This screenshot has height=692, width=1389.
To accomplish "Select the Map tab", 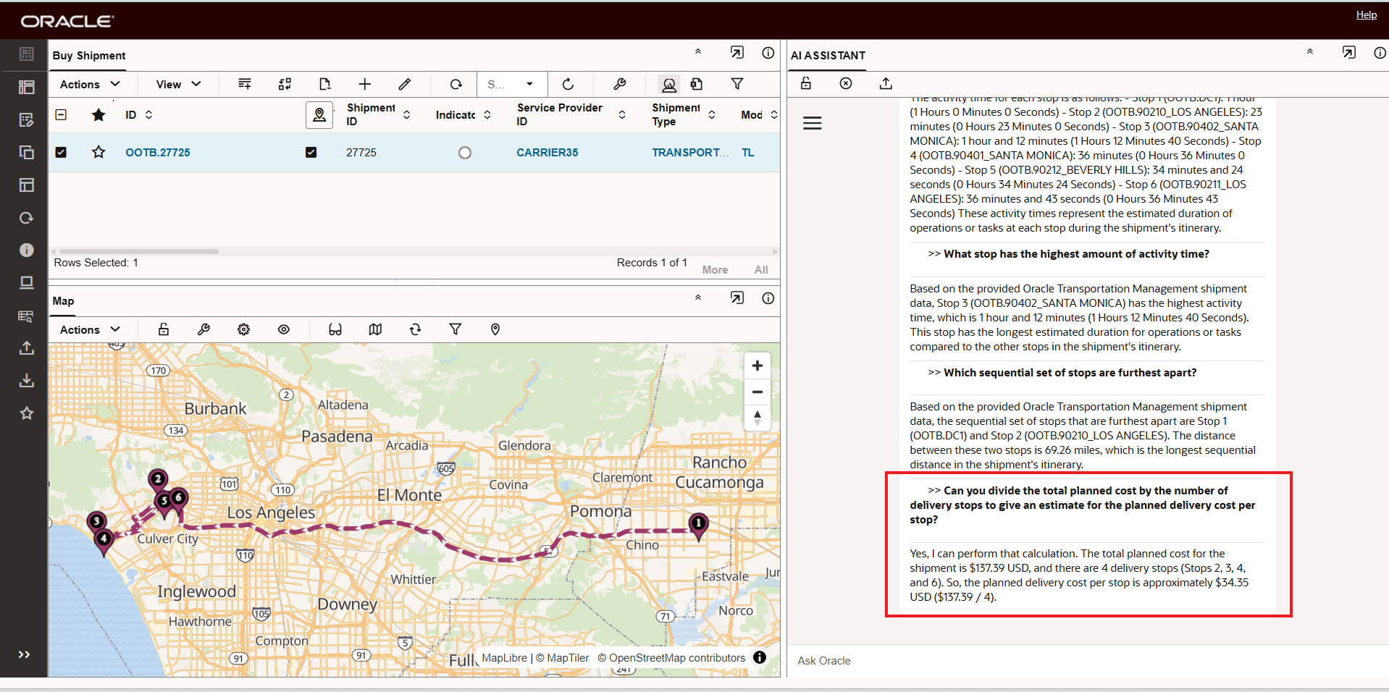I will pos(63,301).
